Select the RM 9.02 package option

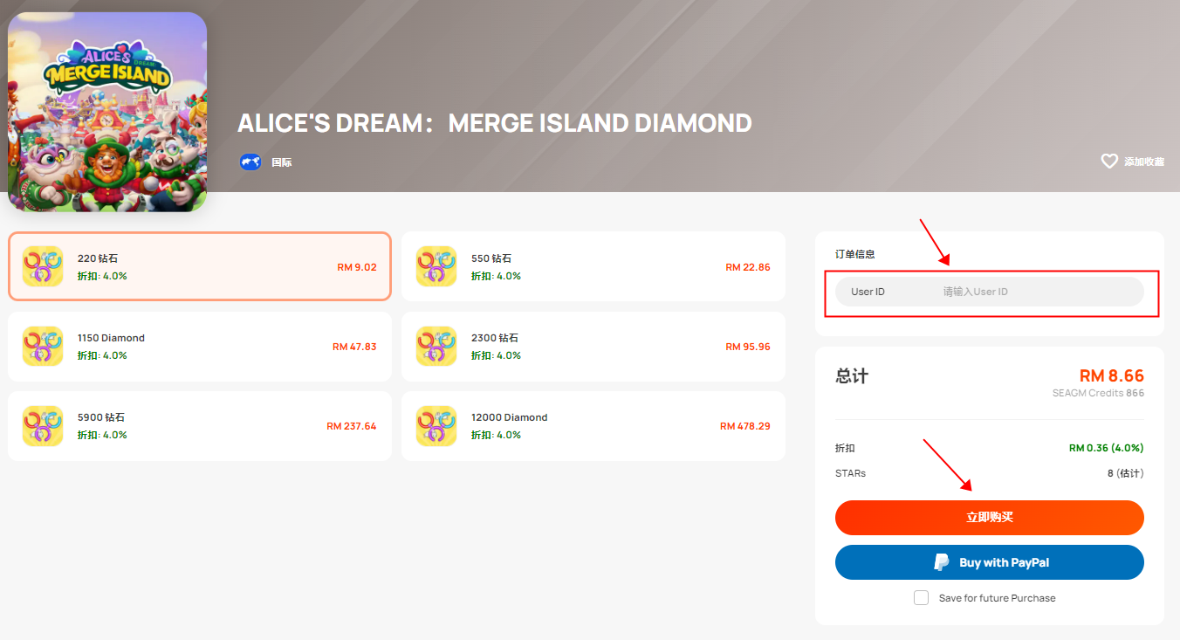point(200,266)
